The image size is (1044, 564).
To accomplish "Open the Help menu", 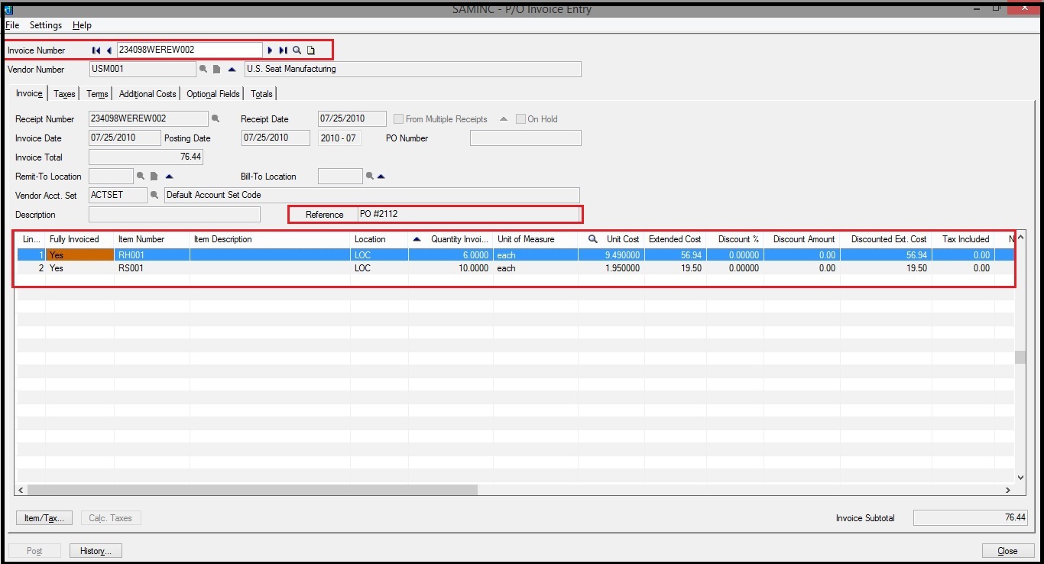I will [x=82, y=25].
